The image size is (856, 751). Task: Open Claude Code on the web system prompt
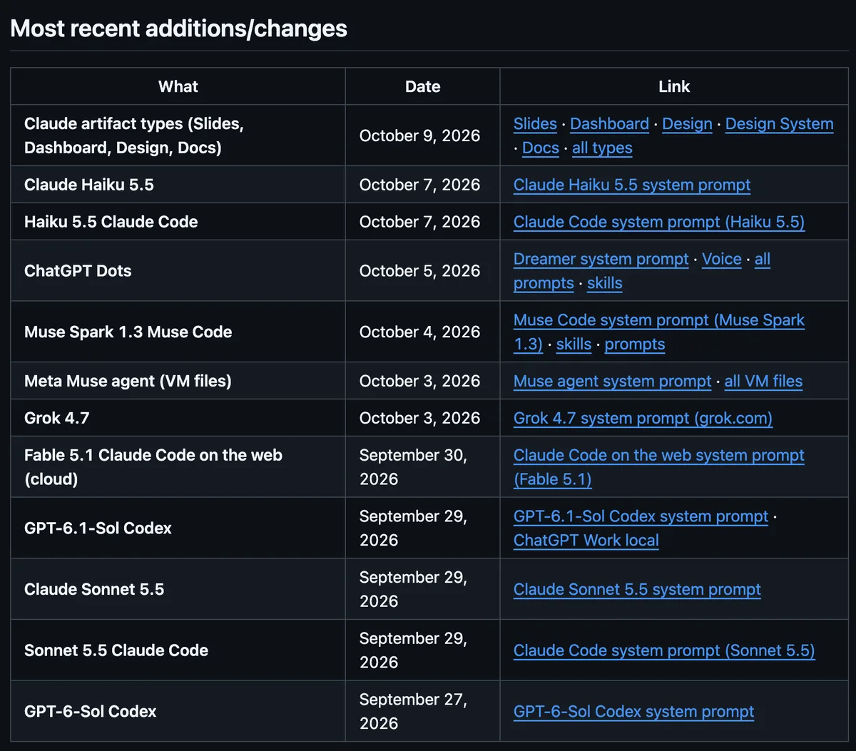659,468
